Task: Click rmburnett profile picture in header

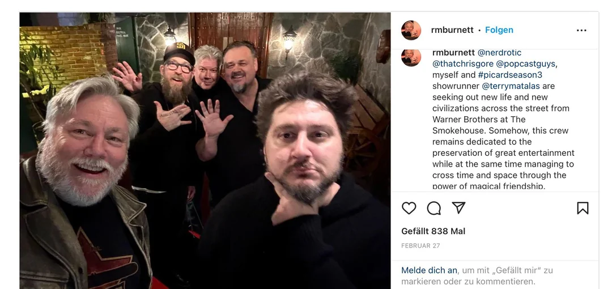Action: tap(411, 31)
